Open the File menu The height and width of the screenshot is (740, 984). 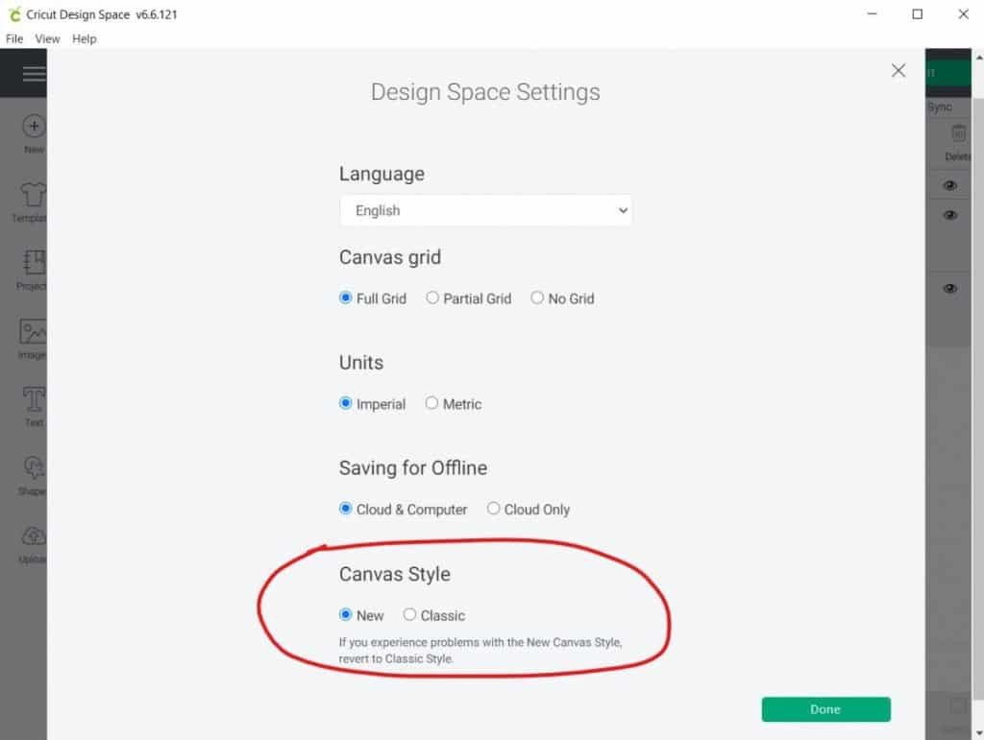tap(14, 38)
